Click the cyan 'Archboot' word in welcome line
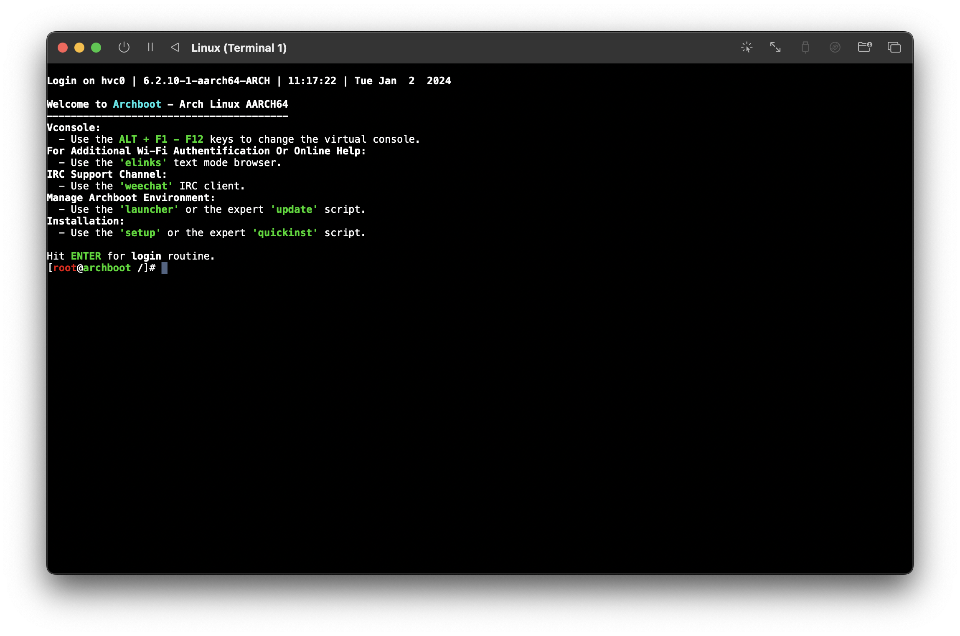 point(137,104)
